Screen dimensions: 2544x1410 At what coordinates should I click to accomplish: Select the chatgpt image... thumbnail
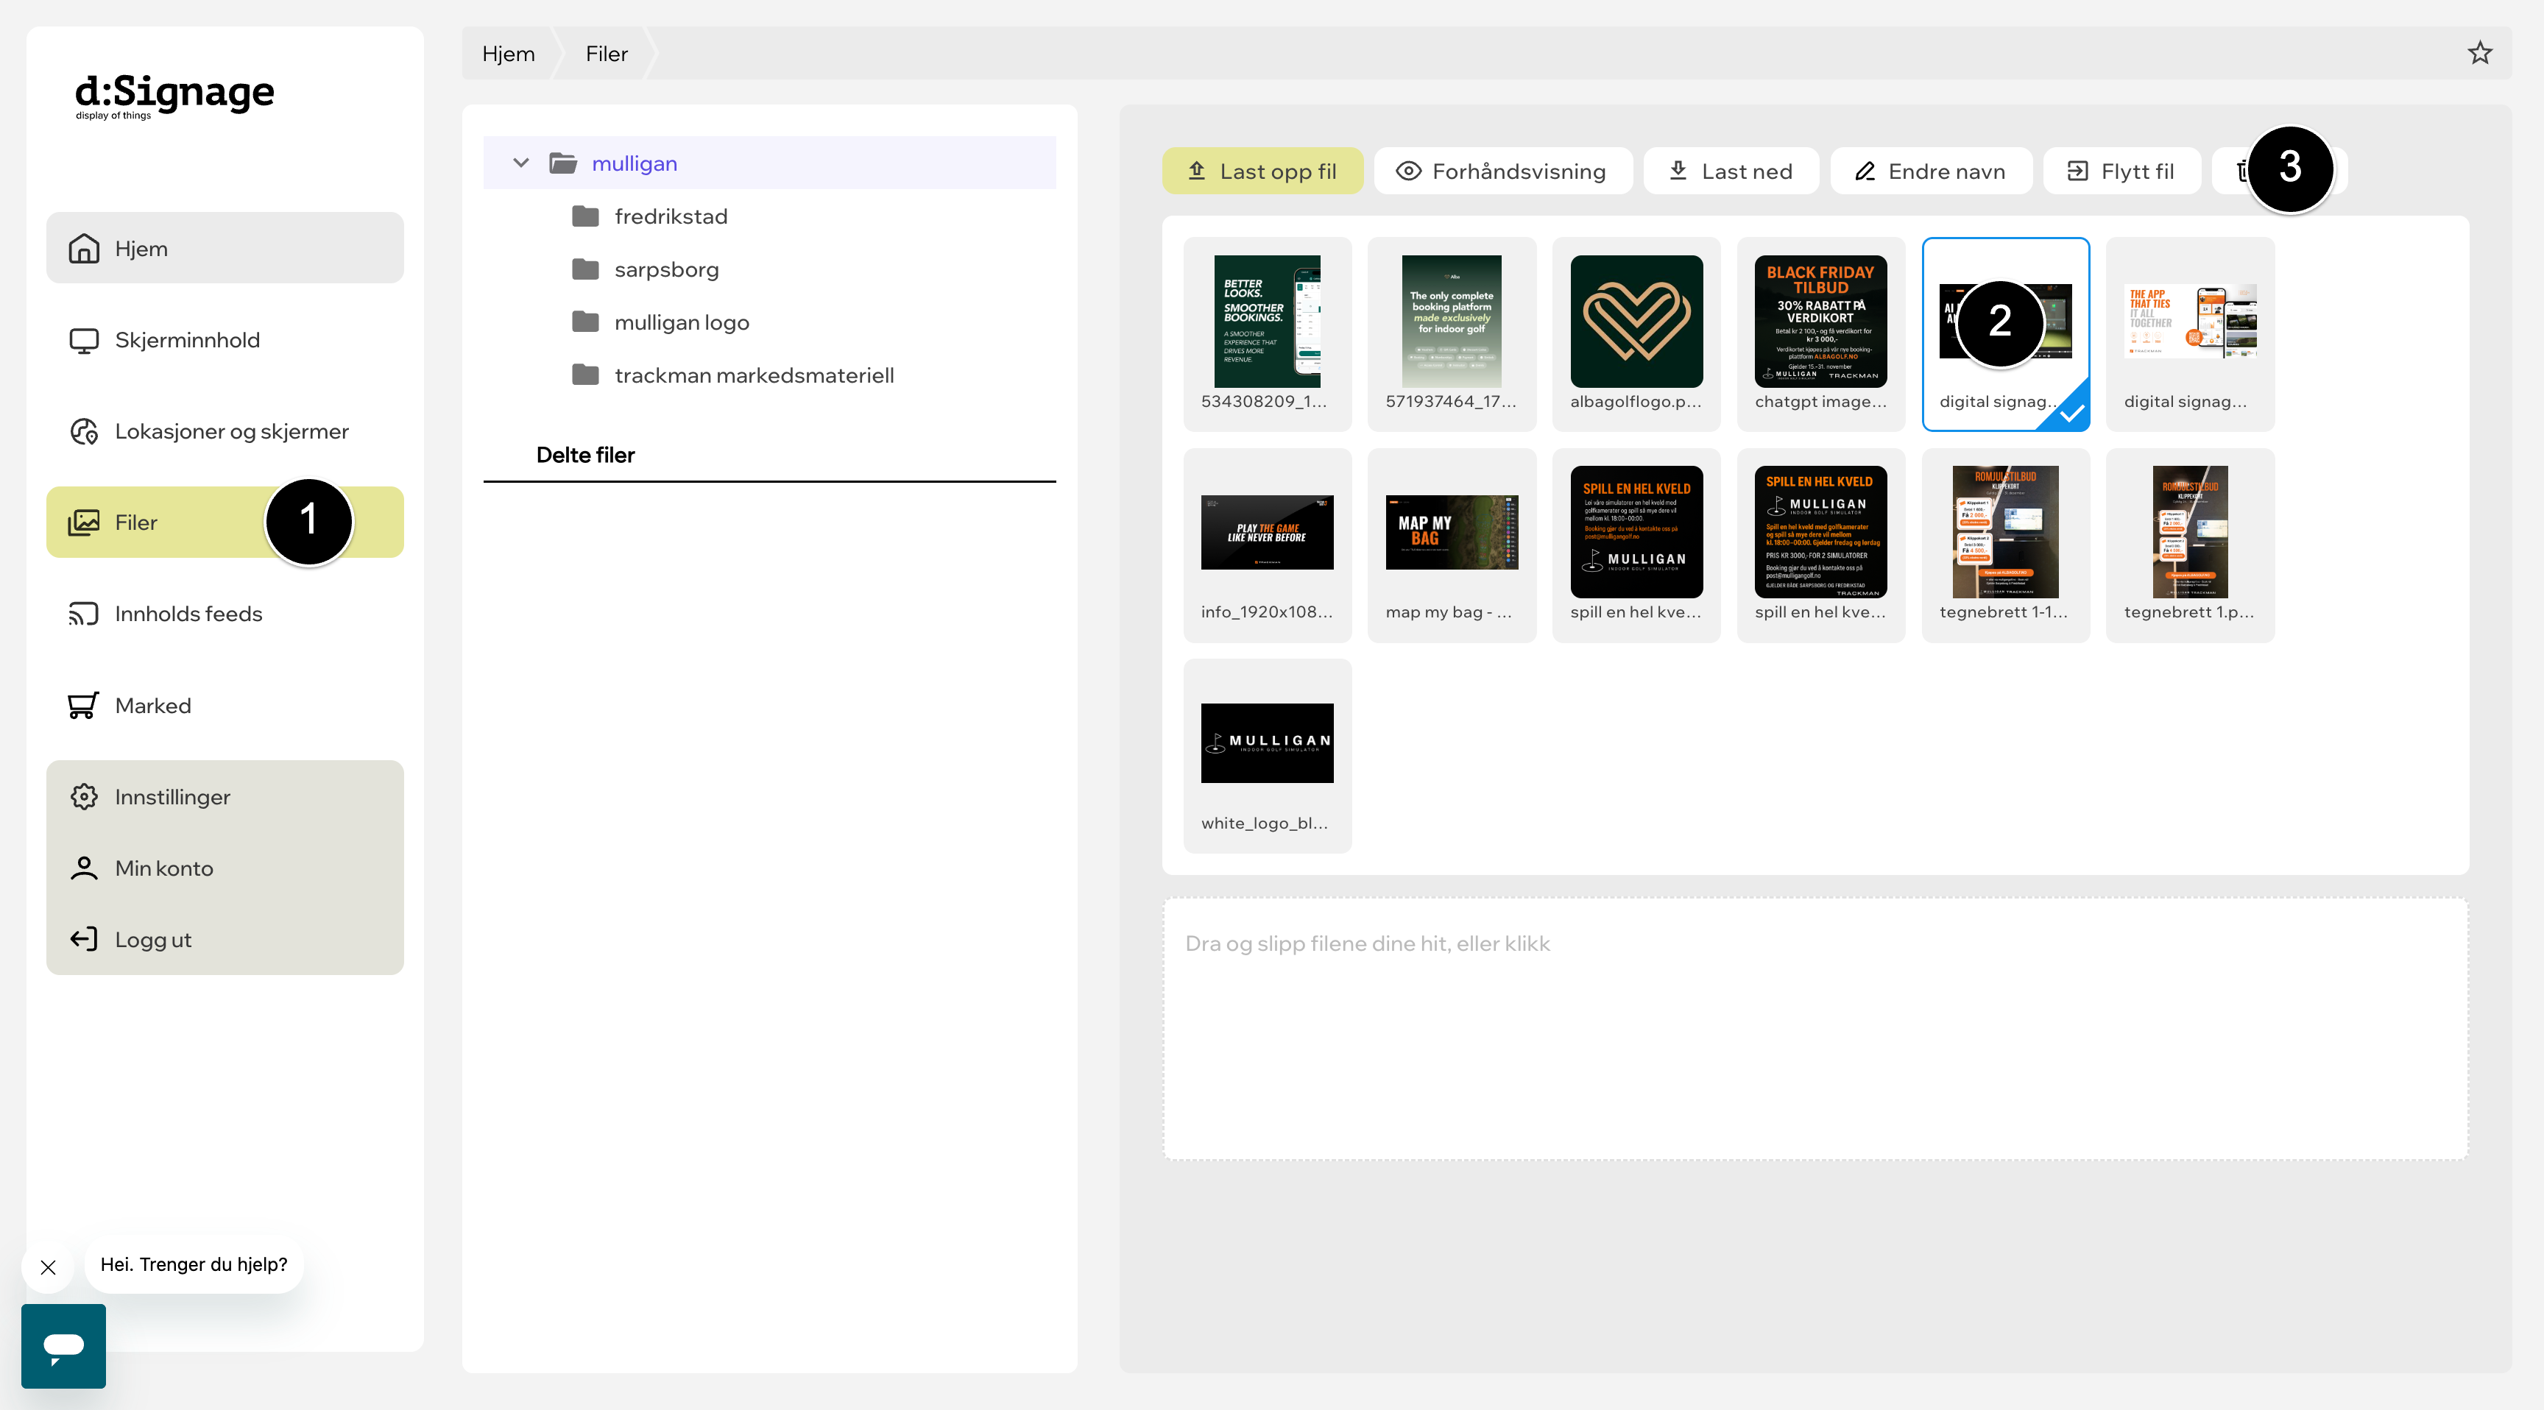coord(1821,334)
